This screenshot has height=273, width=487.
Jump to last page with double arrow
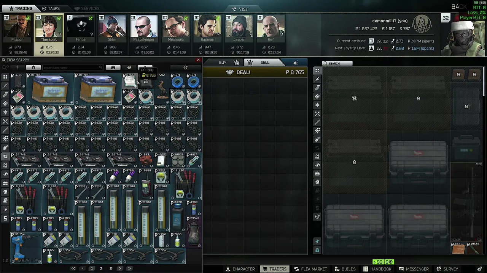coord(129,268)
